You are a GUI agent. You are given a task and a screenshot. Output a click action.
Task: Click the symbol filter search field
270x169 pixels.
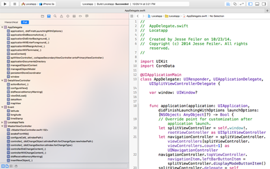[x=71, y=166]
